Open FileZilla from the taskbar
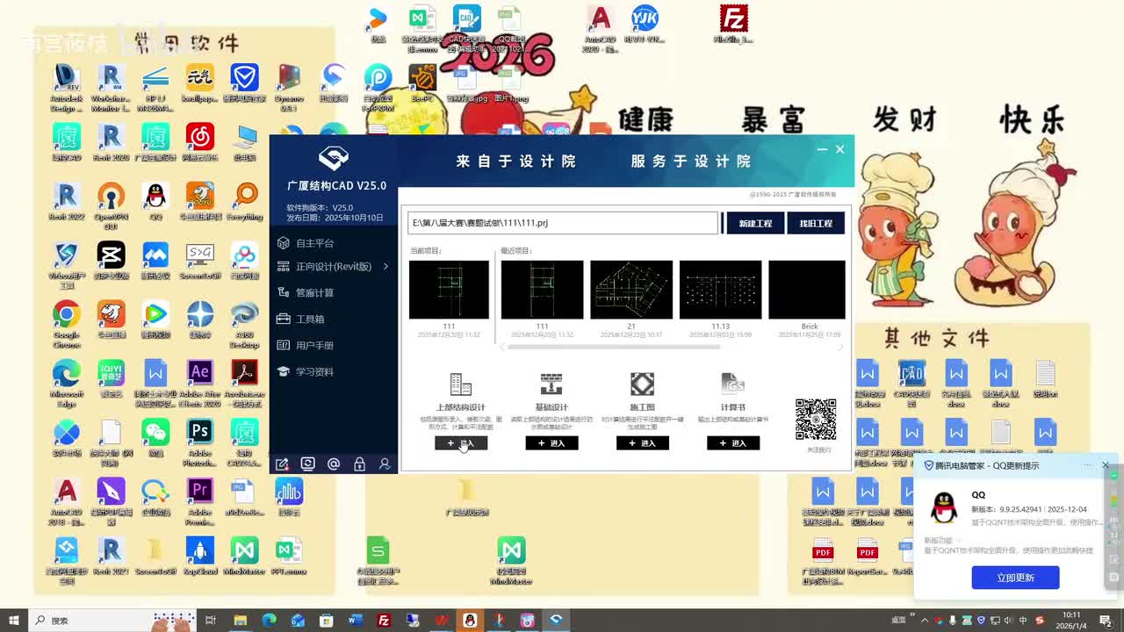This screenshot has height=632, width=1124. click(384, 621)
